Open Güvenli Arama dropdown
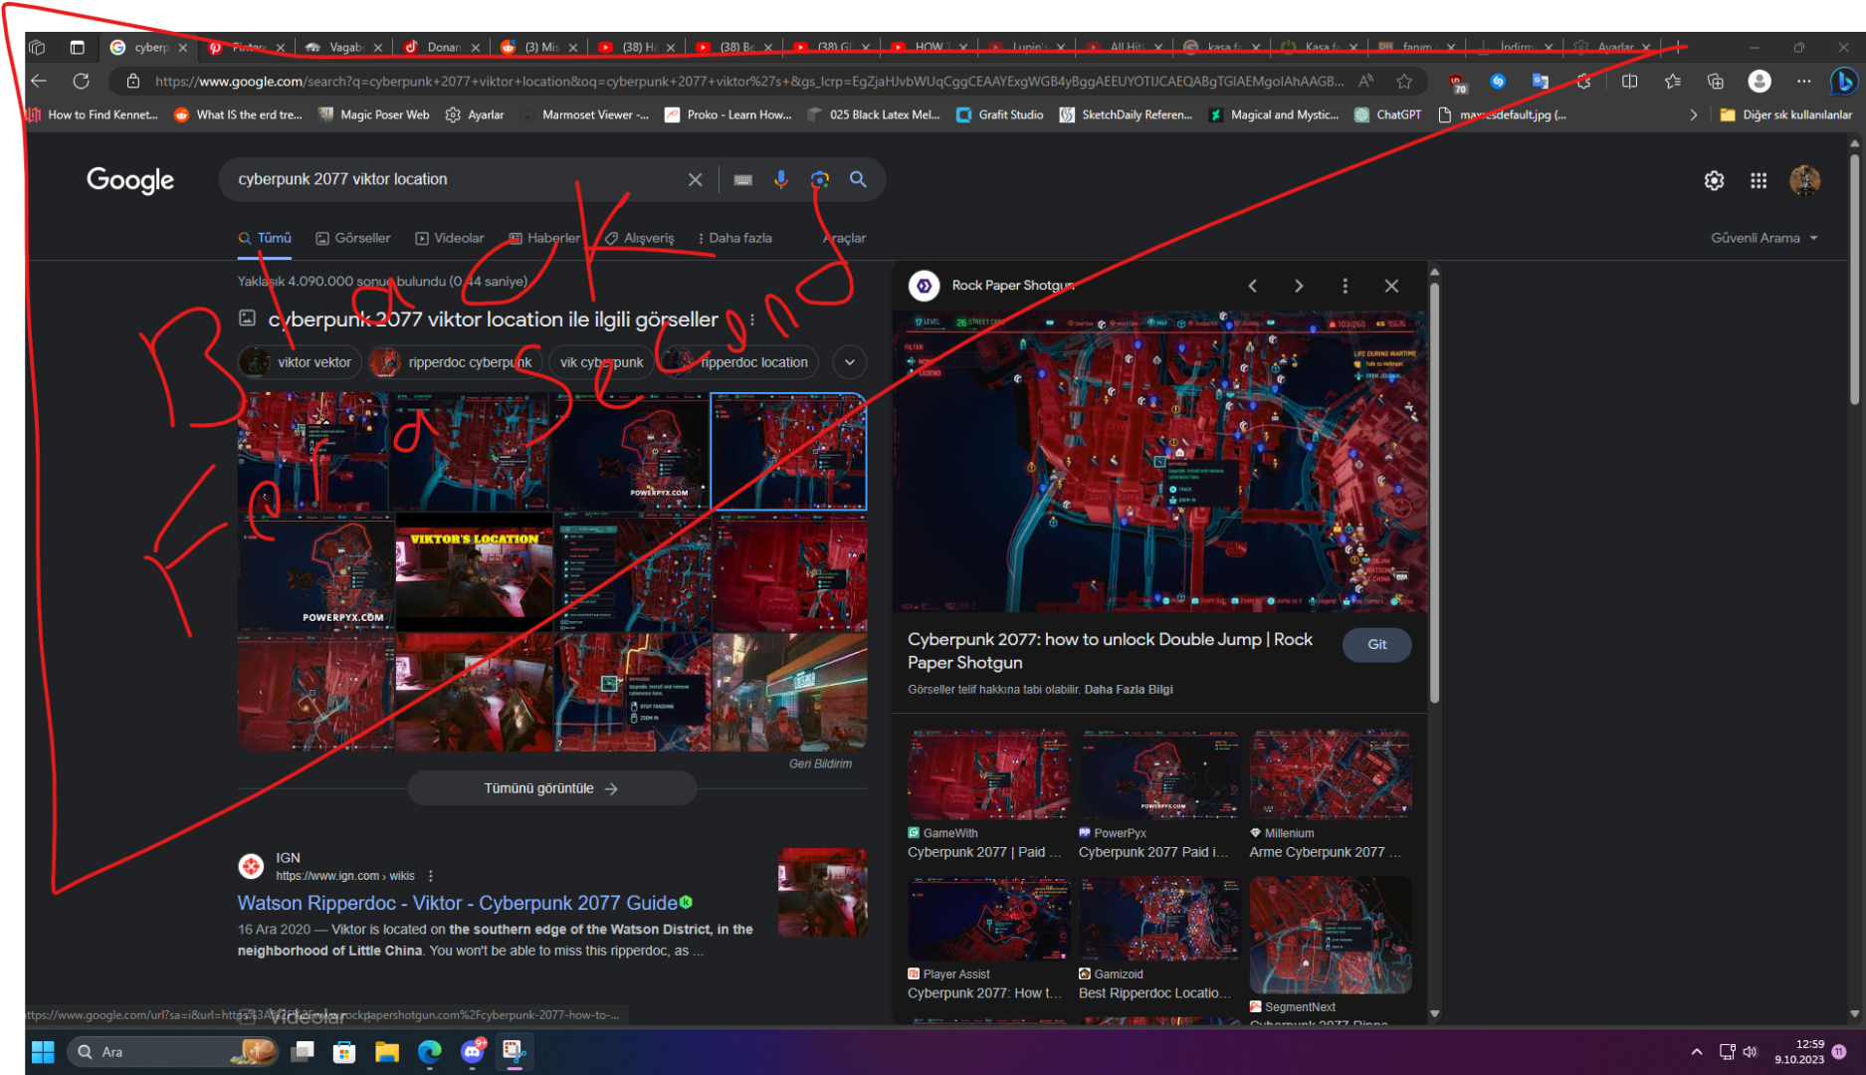This screenshot has width=1866, height=1075. [1763, 238]
